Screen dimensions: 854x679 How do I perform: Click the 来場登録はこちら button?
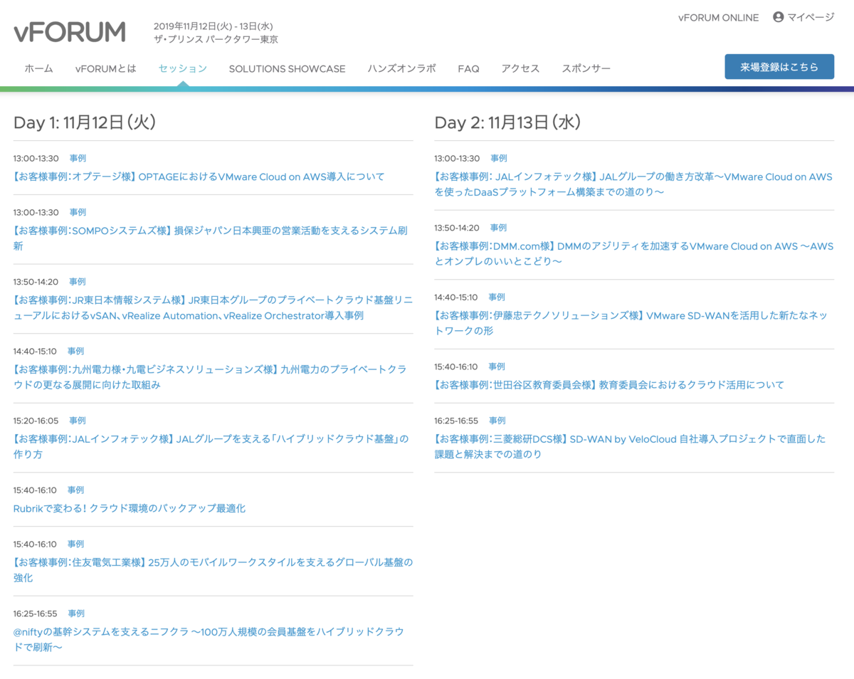point(779,67)
